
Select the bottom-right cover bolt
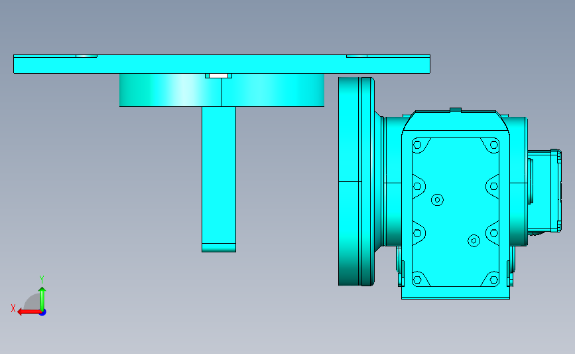pos(494,280)
